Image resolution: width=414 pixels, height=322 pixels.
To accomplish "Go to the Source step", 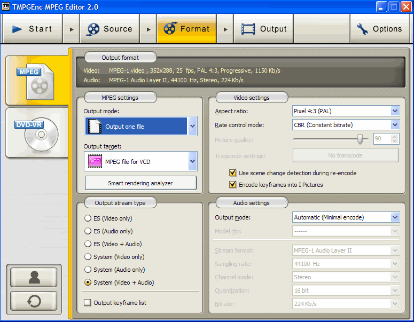I will coord(110,29).
